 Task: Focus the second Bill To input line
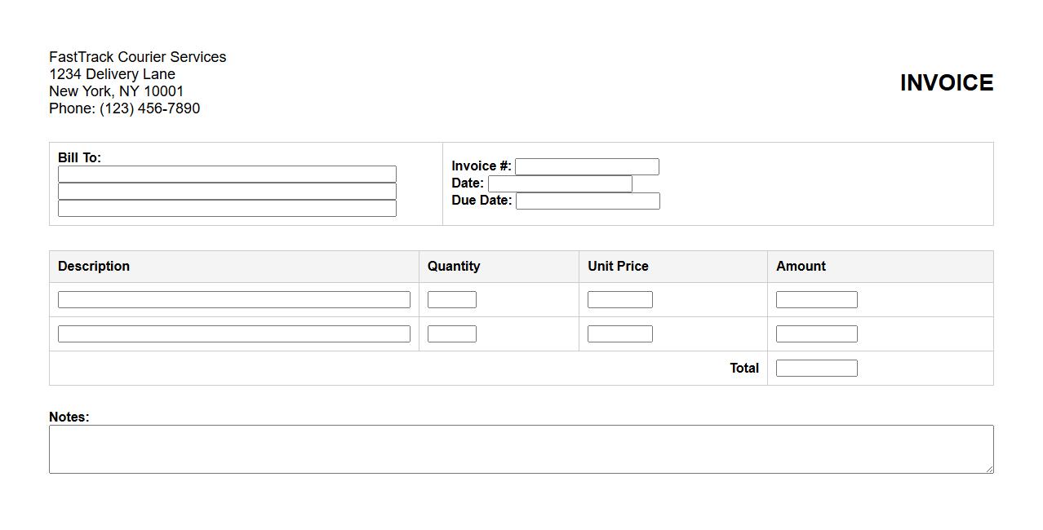click(x=227, y=192)
